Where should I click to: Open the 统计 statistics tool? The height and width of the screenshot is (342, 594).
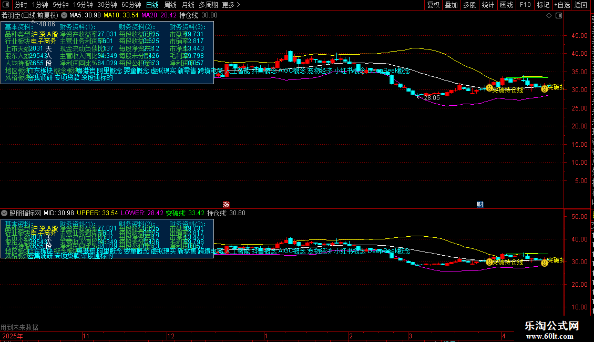click(488, 5)
